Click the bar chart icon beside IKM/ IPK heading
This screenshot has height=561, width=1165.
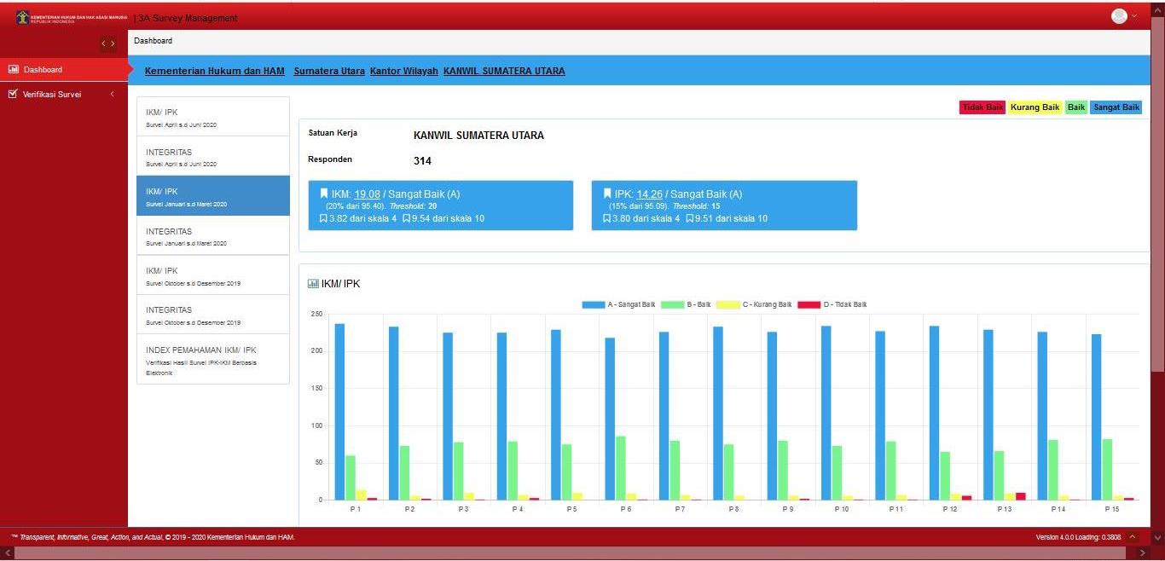(x=313, y=284)
